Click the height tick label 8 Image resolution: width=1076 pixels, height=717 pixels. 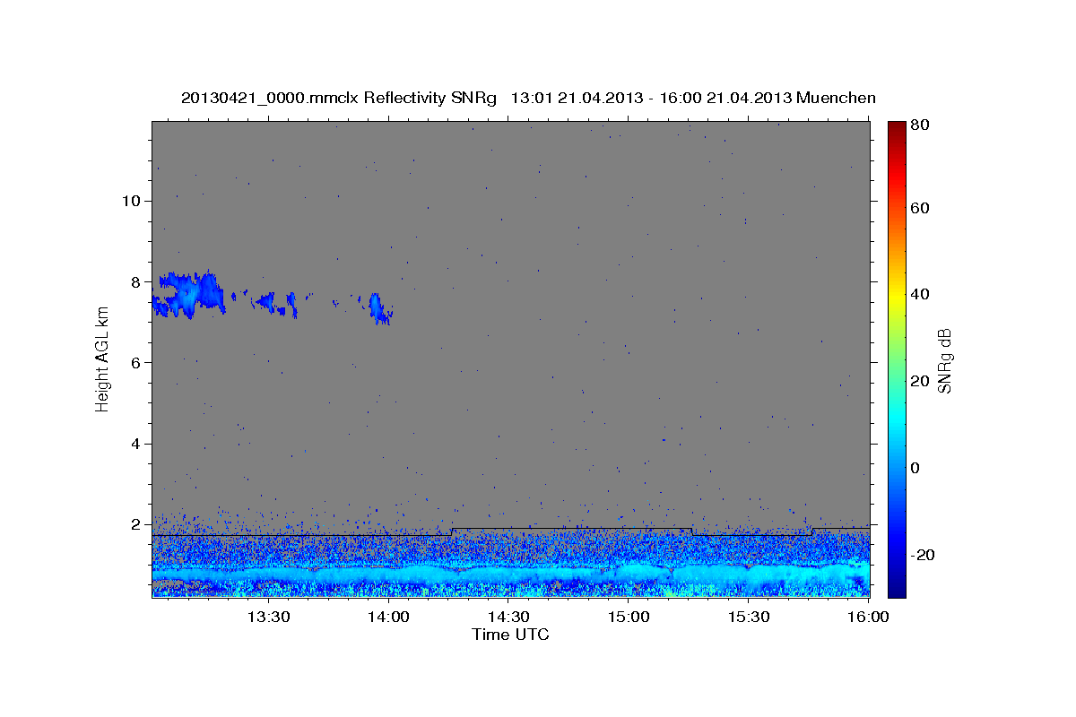click(x=136, y=281)
